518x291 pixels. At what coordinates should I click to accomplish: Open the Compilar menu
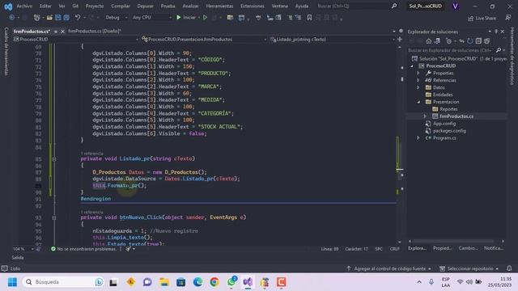[x=121, y=6]
